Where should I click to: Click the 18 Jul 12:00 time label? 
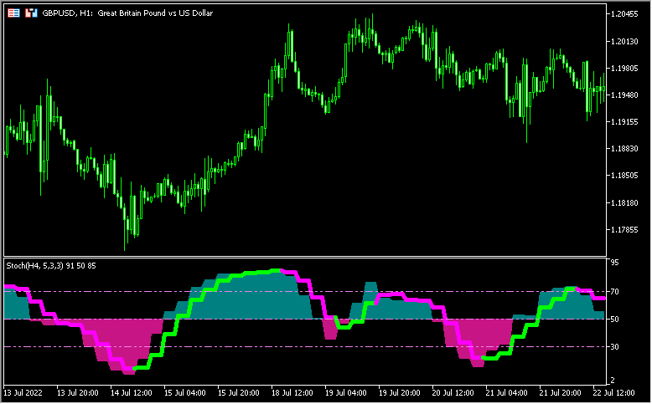(292, 393)
